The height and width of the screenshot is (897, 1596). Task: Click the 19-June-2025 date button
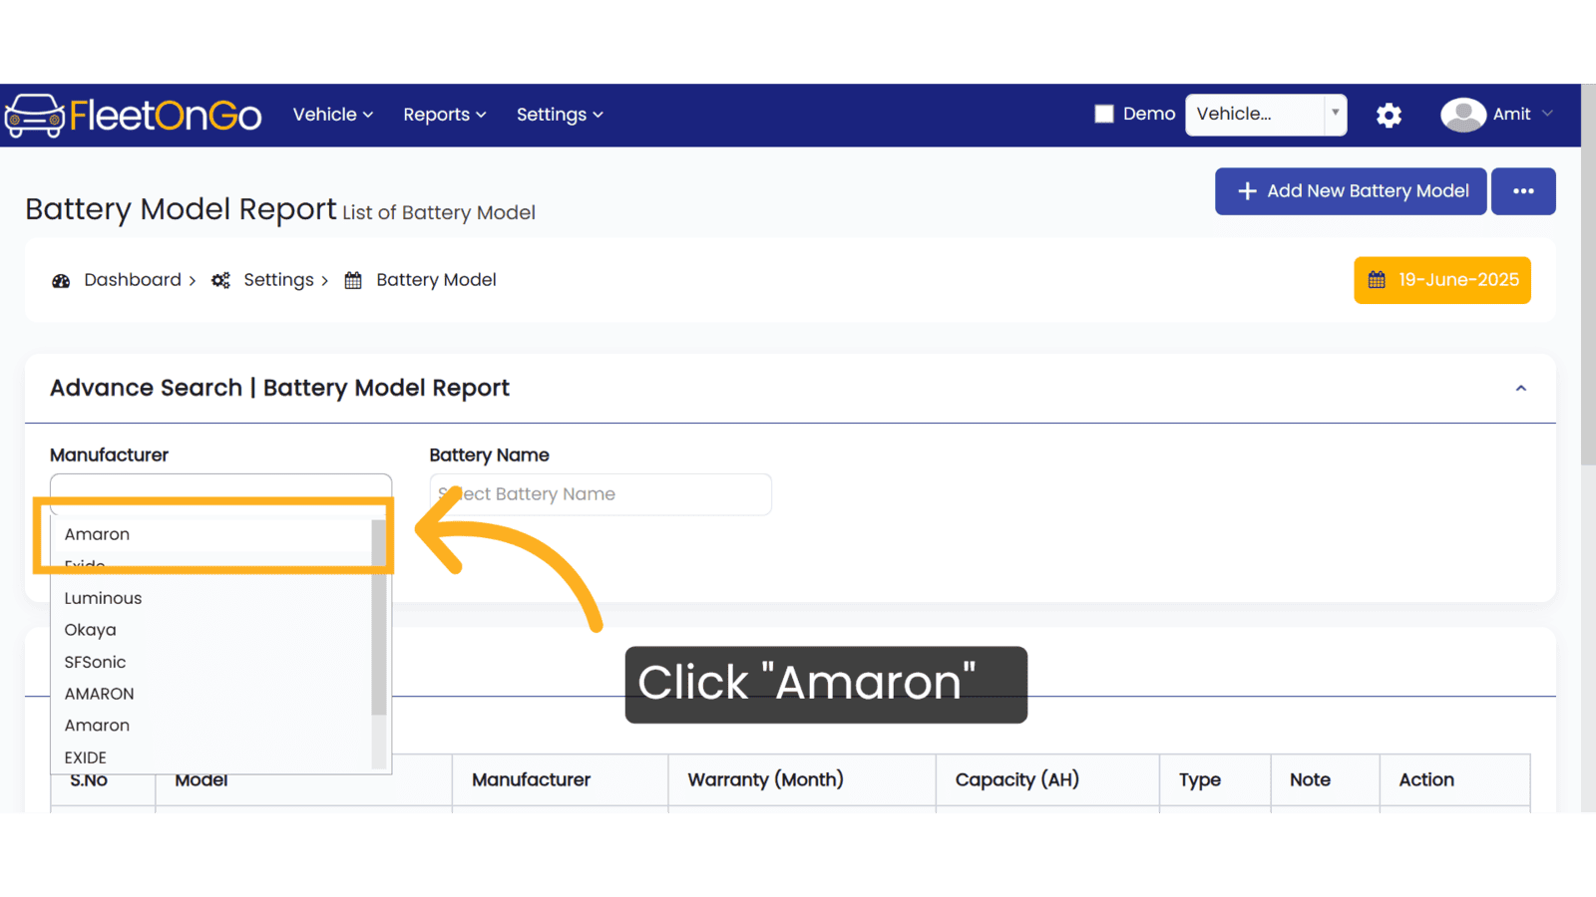point(1442,280)
